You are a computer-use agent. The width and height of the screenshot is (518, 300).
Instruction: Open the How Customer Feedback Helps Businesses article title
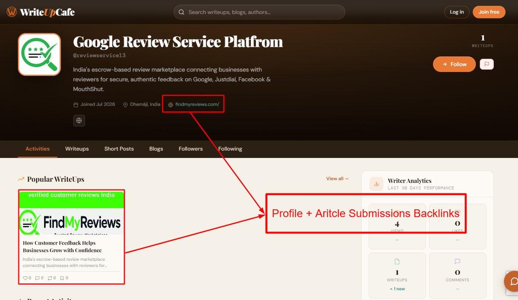click(62, 247)
